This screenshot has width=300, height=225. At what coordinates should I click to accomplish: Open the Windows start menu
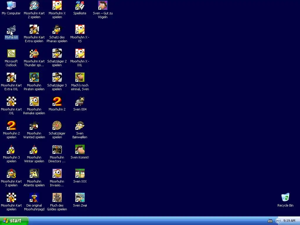coord(14,221)
